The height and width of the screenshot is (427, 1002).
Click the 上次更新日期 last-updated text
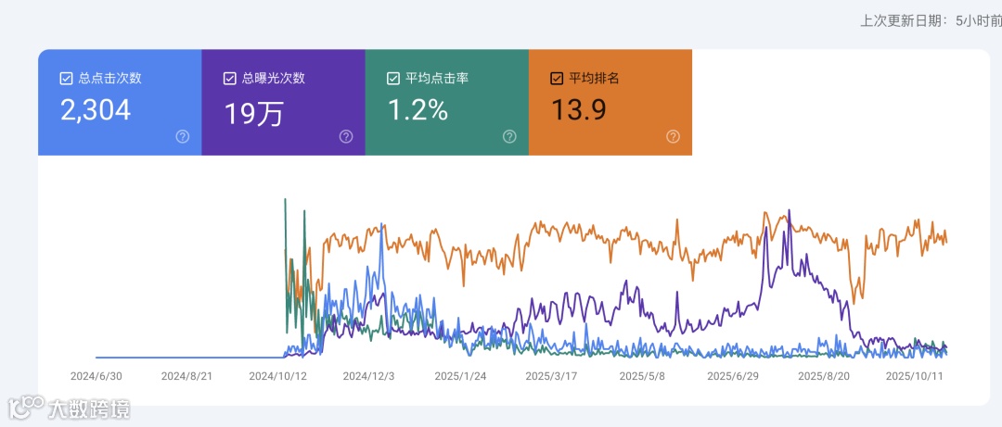(x=931, y=21)
